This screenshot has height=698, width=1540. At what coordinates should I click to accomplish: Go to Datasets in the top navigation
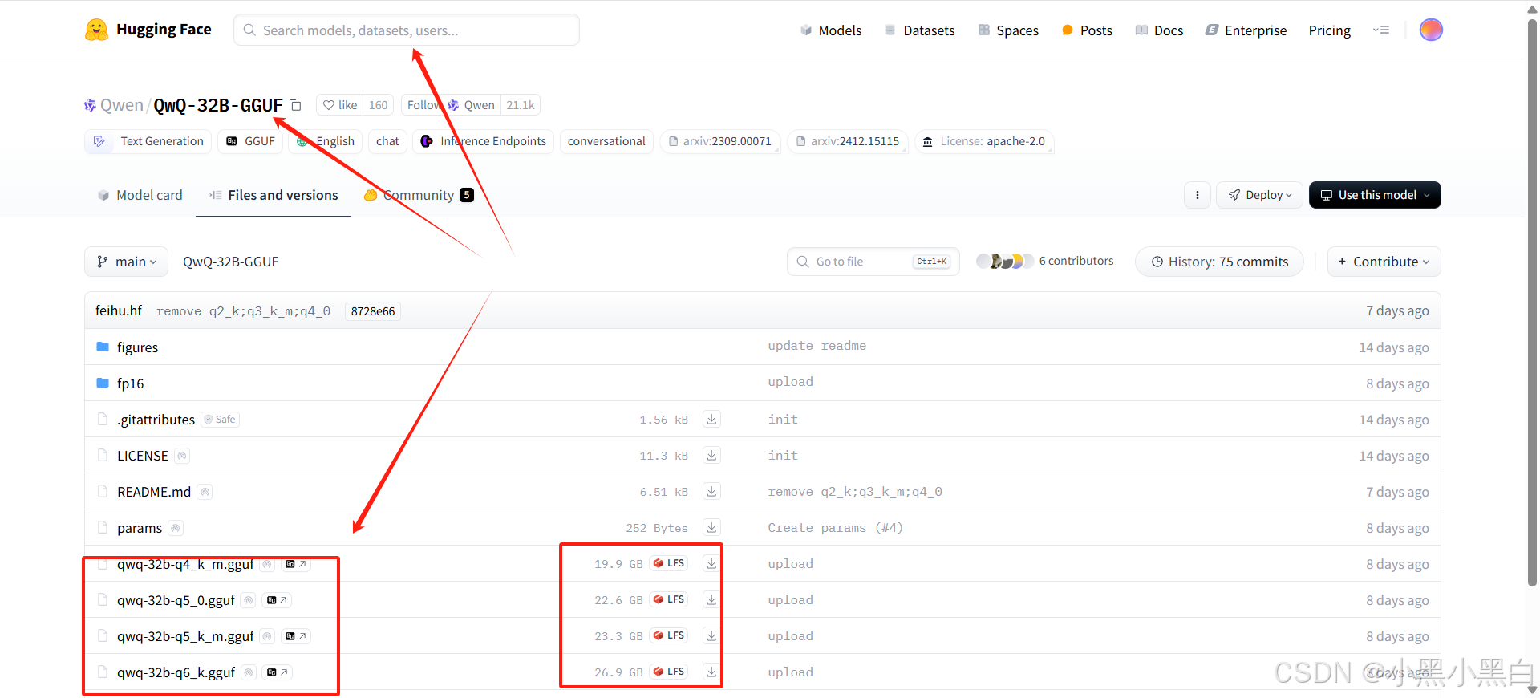click(x=920, y=30)
